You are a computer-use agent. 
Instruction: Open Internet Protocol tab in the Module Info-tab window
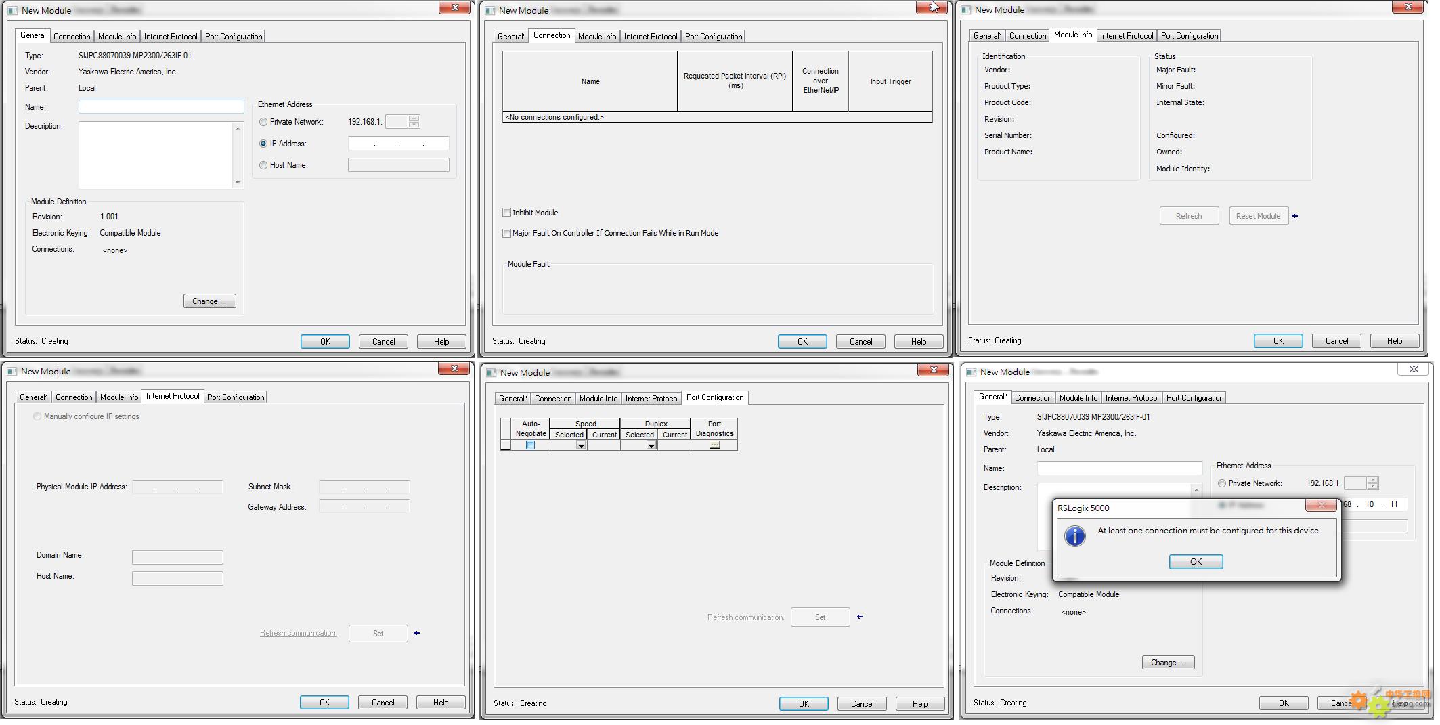[x=1127, y=36]
